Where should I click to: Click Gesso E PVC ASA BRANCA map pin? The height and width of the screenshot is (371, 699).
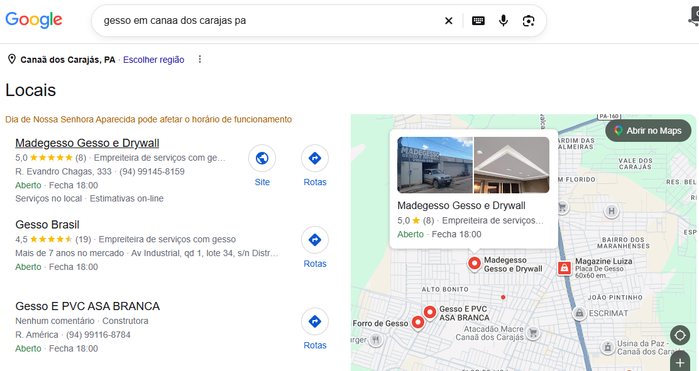click(430, 312)
